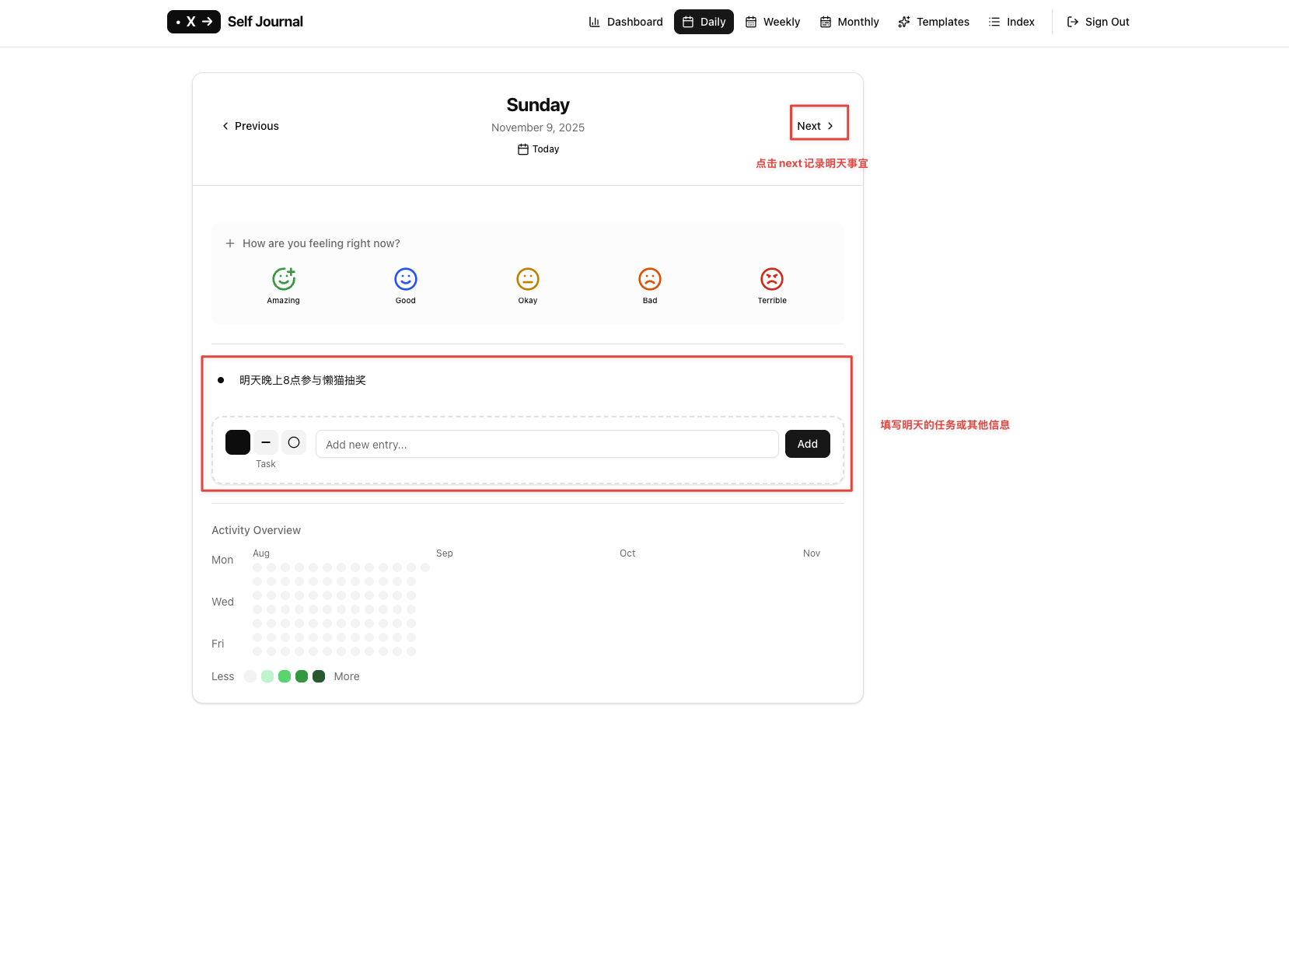Viewport: 1289px width, 967px height.
Task: Click the Sep month label
Action: pyautogui.click(x=445, y=553)
